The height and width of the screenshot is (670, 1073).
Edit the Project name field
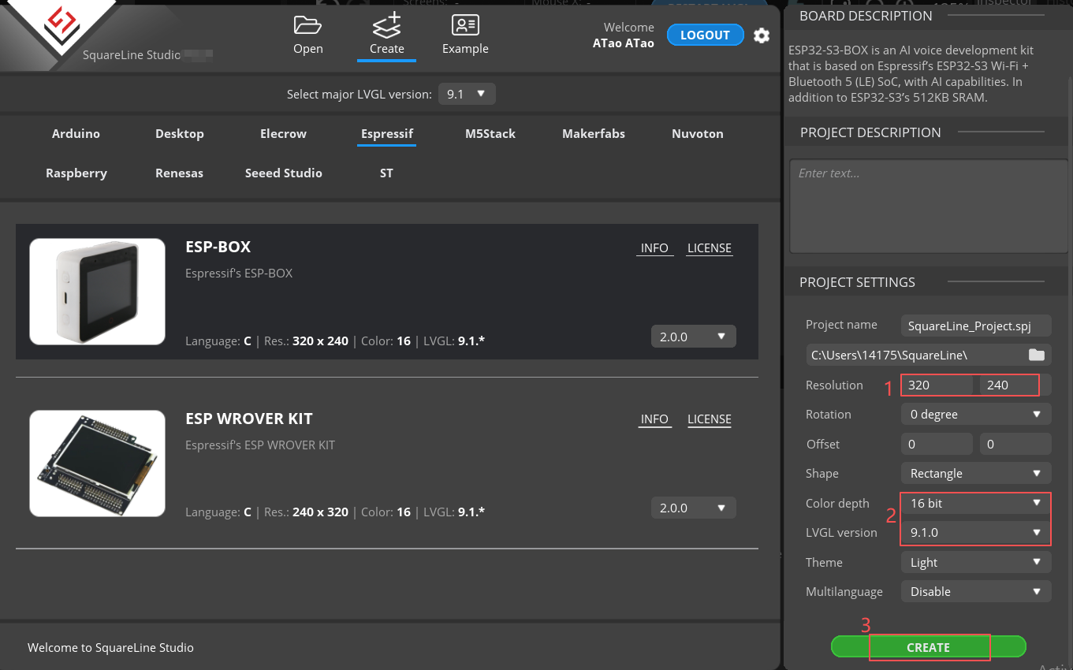976,326
